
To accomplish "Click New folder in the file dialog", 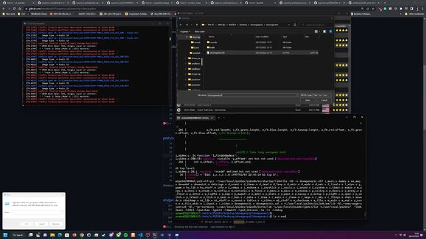I will click(x=200, y=32).
